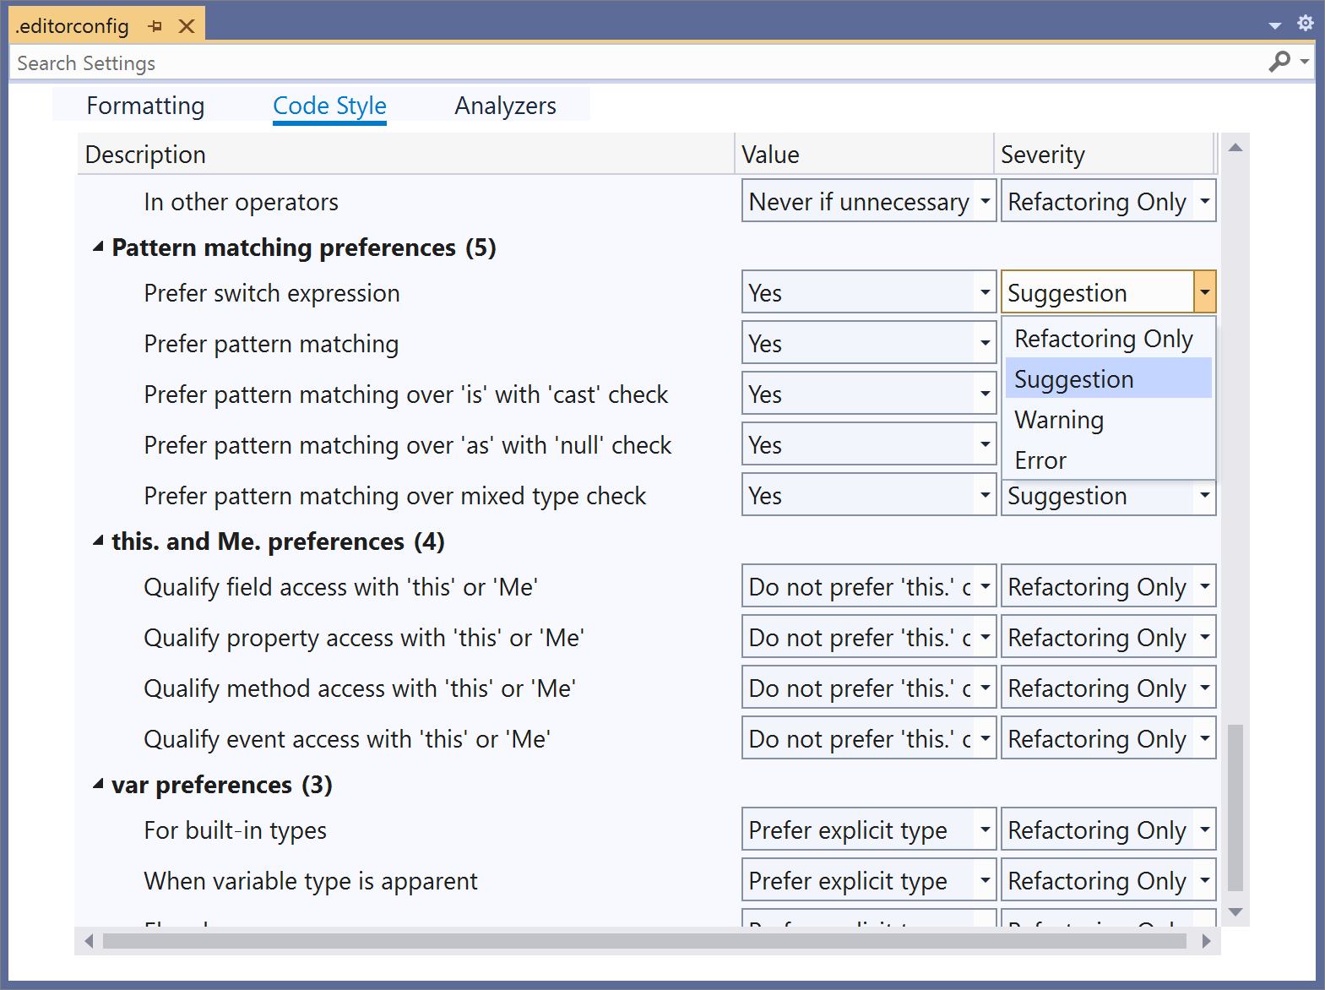Select the 'Prefer switch expression' row text
This screenshot has width=1325, height=990.
272,293
